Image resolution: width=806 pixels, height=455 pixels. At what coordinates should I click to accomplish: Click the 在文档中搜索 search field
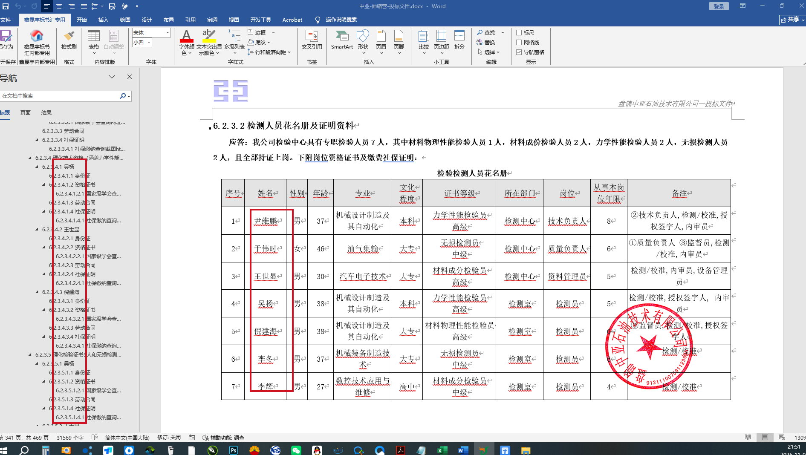pos(60,96)
